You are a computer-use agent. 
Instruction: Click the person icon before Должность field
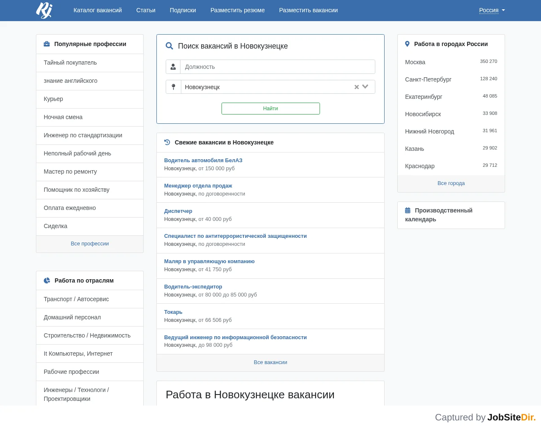[173, 67]
